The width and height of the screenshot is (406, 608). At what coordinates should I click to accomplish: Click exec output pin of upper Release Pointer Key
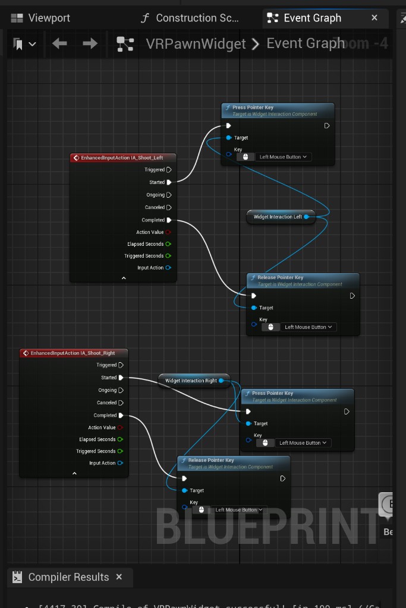tap(352, 296)
